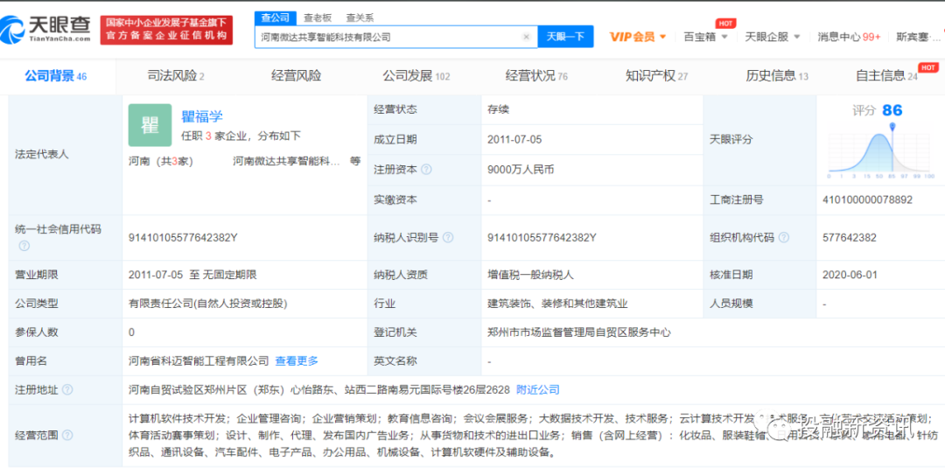Click the green 瞿 avatar thumbnail

click(x=150, y=125)
